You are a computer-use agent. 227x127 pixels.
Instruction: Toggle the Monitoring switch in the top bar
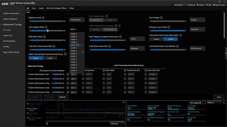(186, 5)
